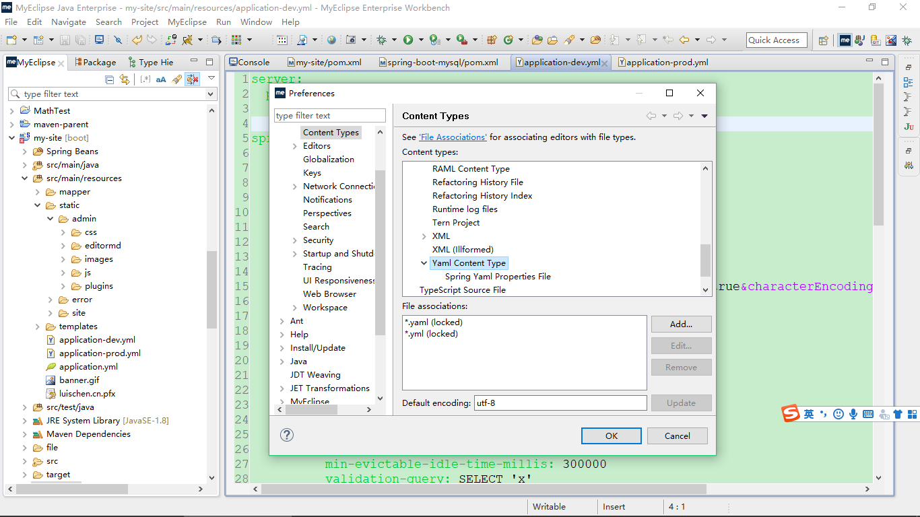Image resolution: width=920 pixels, height=517 pixels.
Task: Expand the Java preferences node
Action: pyautogui.click(x=282, y=361)
